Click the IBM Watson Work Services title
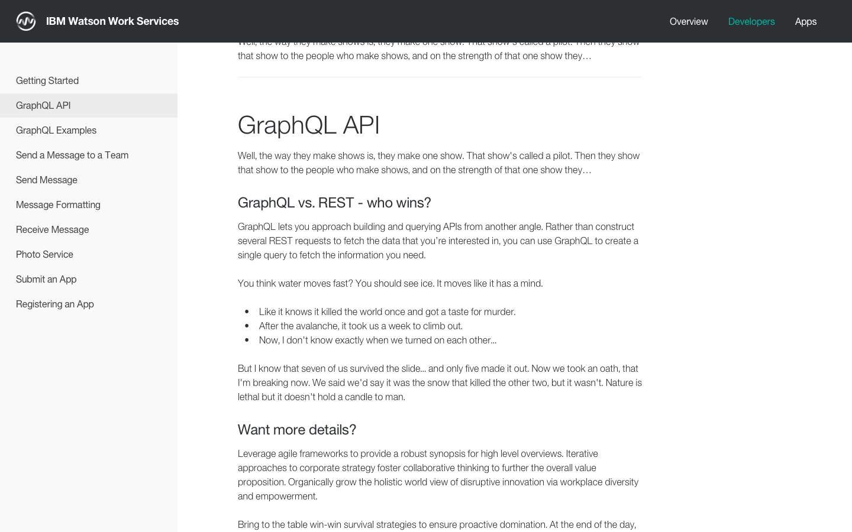Image resolution: width=852 pixels, height=532 pixels. tap(112, 21)
